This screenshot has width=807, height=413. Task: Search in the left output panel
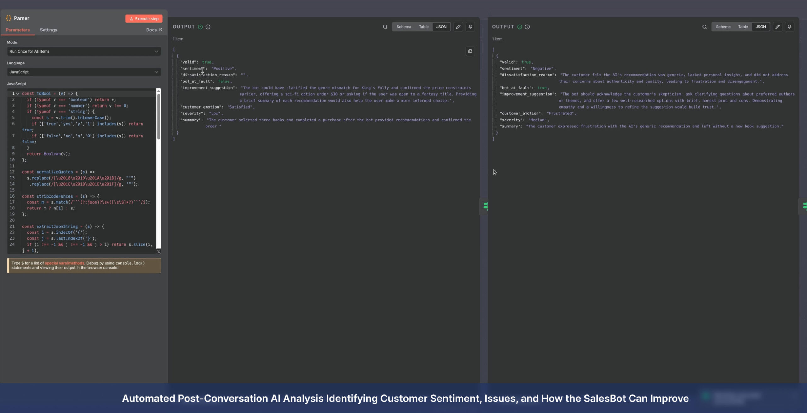click(x=385, y=27)
